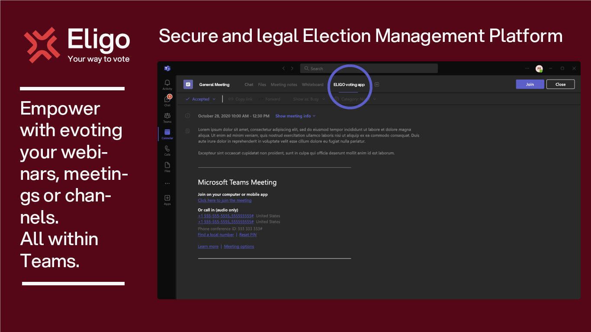
Task: Expand Show meeting info
Action: point(295,116)
